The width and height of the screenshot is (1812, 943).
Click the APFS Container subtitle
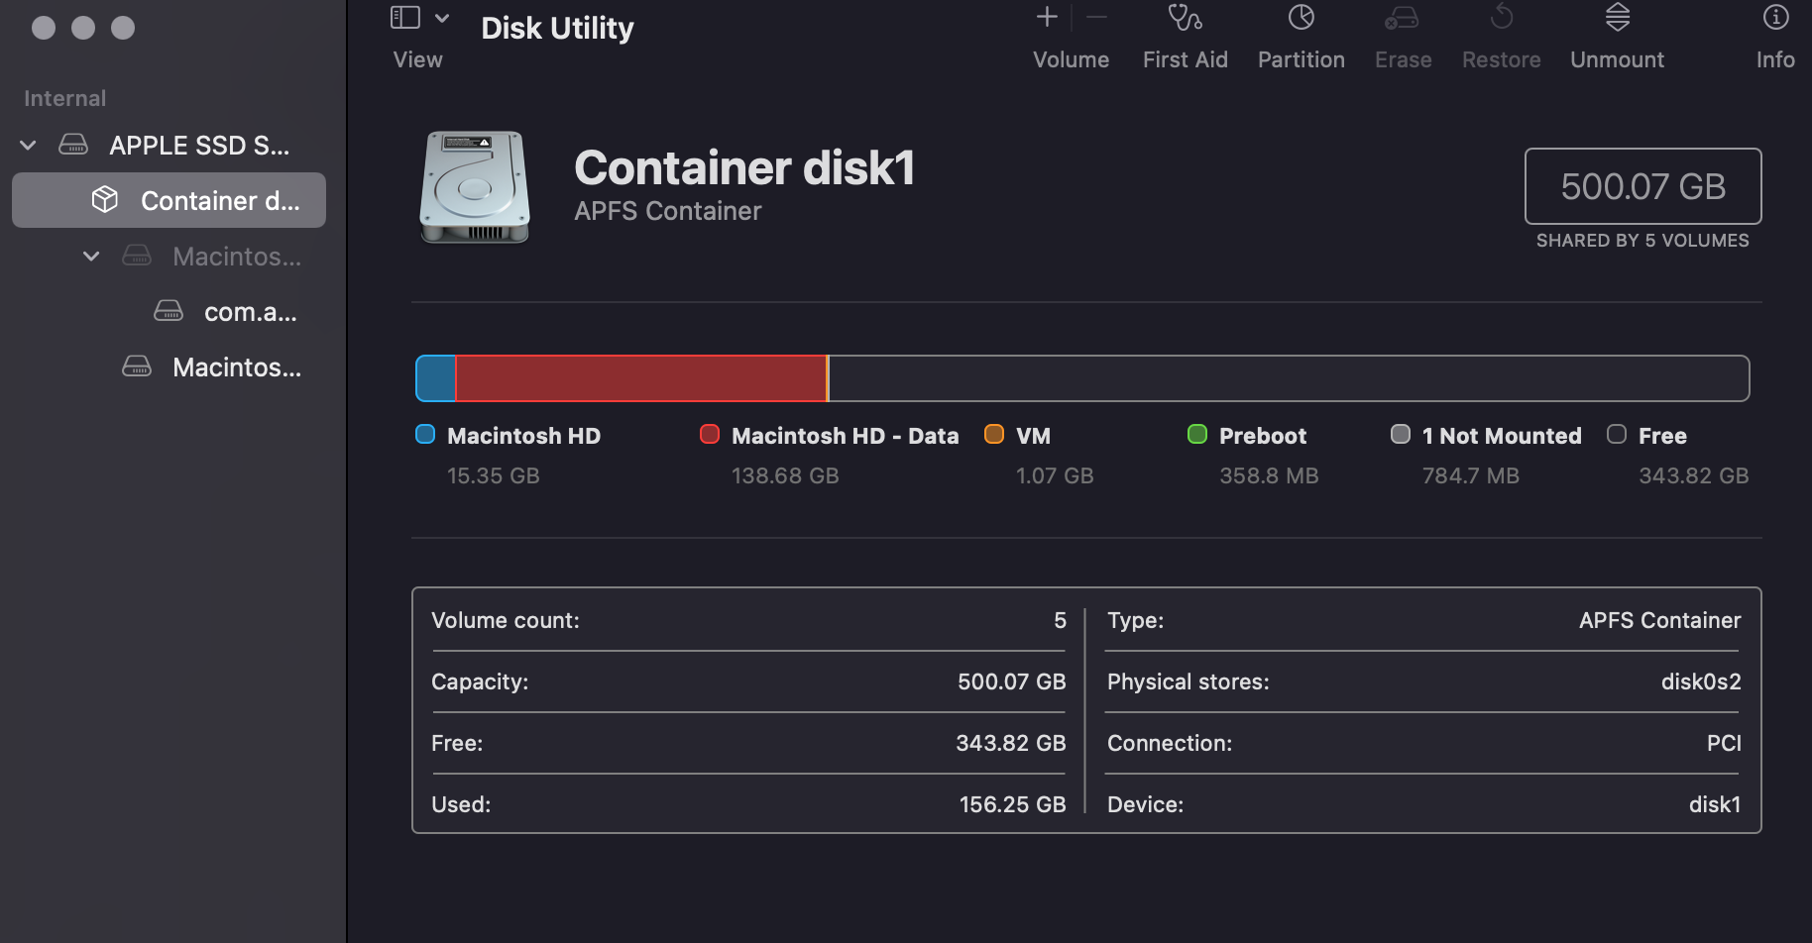point(668,211)
